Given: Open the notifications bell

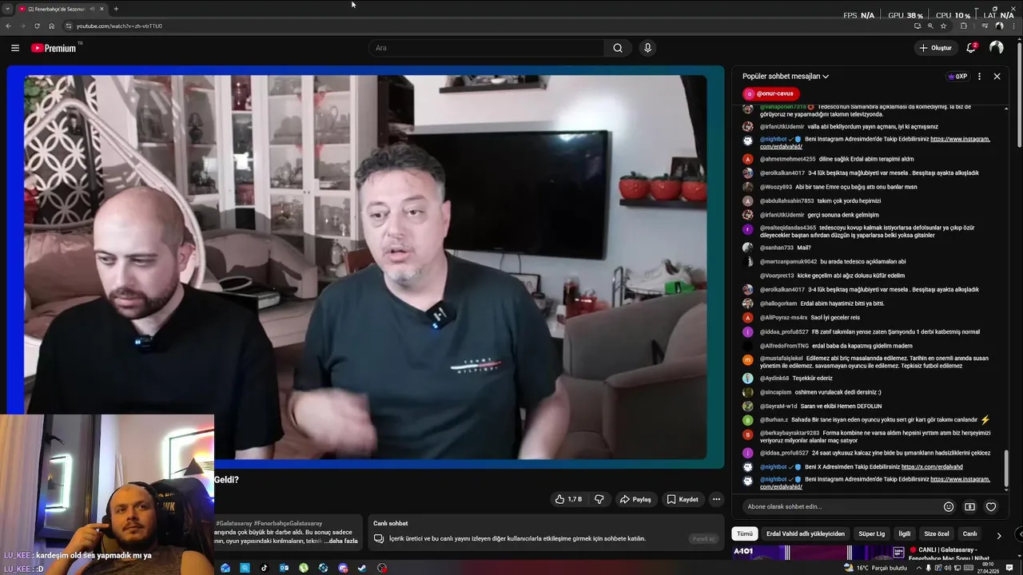Looking at the screenshot, I should (971, 48).
